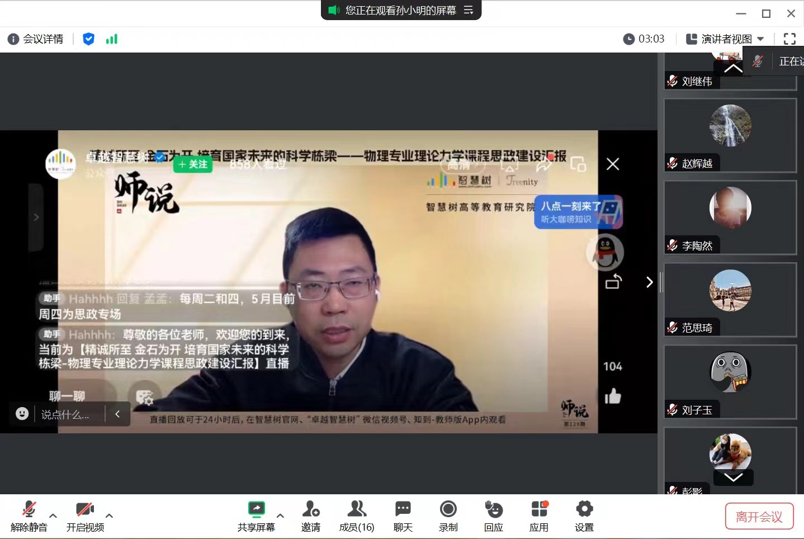The image size is (804, 539).
Task: Click the green 关注 follow button
Action: (193, 164)
